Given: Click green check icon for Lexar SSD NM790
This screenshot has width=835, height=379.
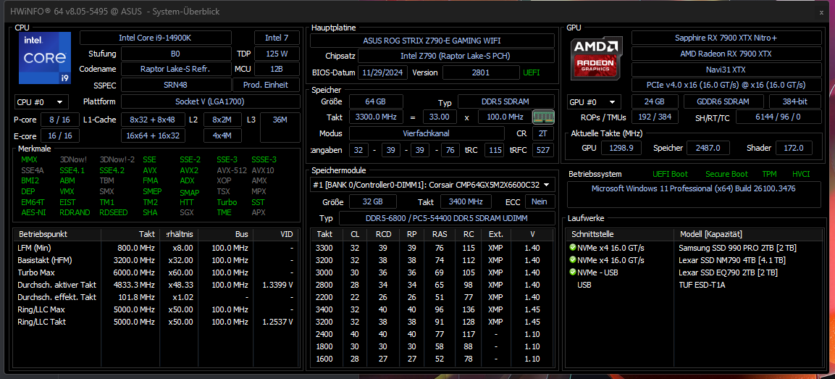Looking at the screenshot, I should pyautogui.click(x=572, y=259).
